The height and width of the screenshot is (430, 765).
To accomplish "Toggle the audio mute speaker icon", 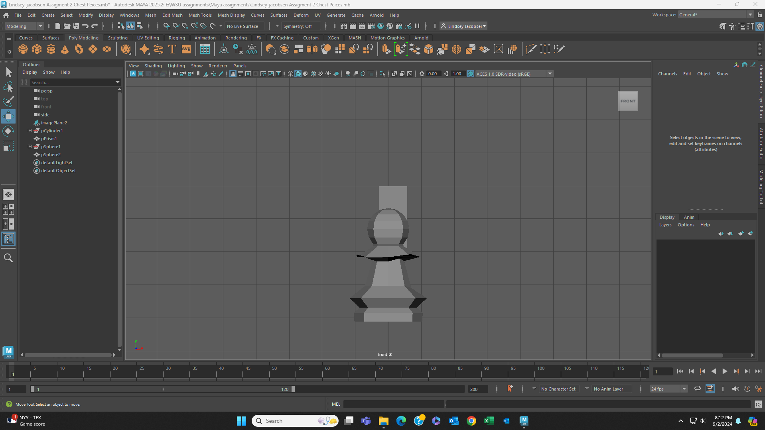I will pos(735,389).
